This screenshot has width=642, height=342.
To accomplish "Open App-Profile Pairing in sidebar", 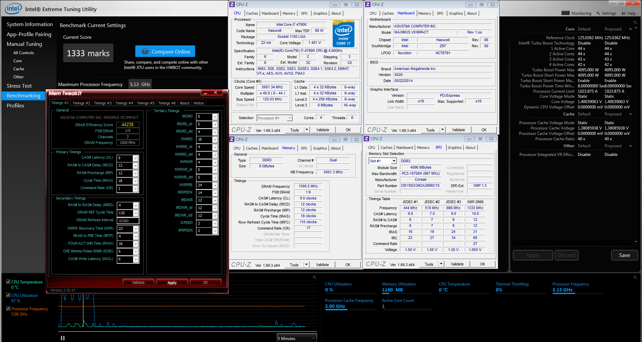I will tap(29, 34).
